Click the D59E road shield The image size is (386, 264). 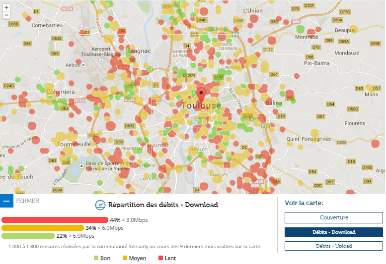tap(375, 44)
